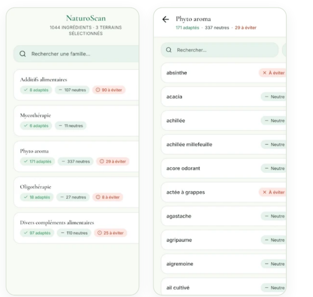The height and width of the screenshot is (297, 313).
Task: Click the back arrow in Phyto aroma
Action: [x=166, y=19]
